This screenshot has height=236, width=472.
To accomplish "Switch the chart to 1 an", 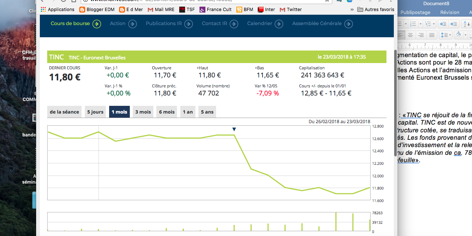I will click(188, 112).
